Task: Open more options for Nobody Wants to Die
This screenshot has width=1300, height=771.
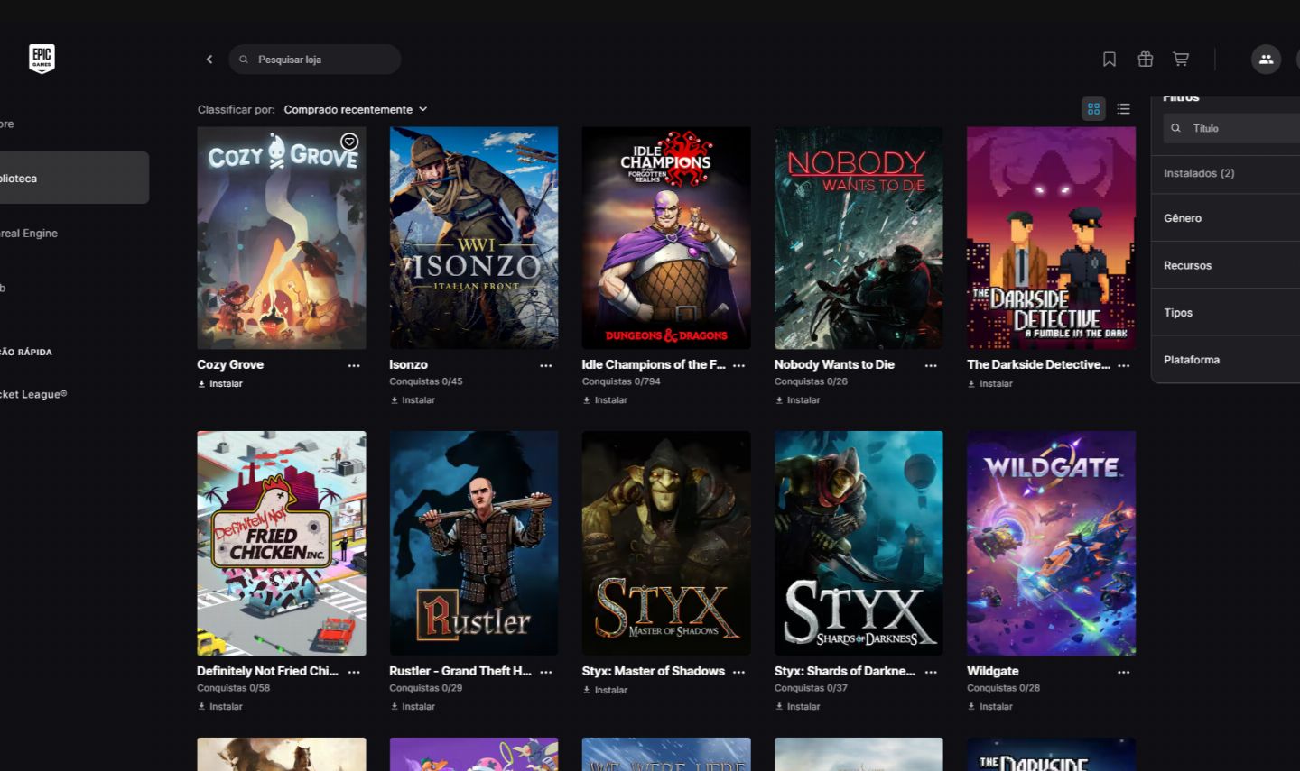Action: (931, 366)
